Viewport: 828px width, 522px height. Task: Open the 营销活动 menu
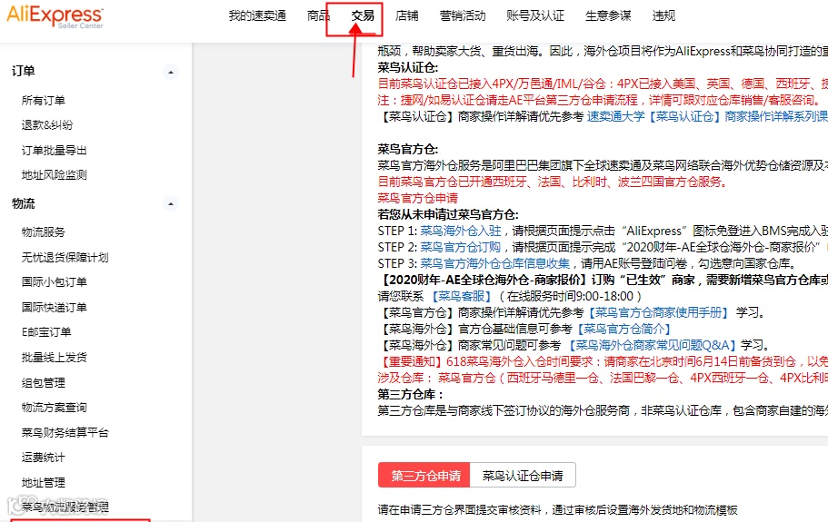[463, 15]
